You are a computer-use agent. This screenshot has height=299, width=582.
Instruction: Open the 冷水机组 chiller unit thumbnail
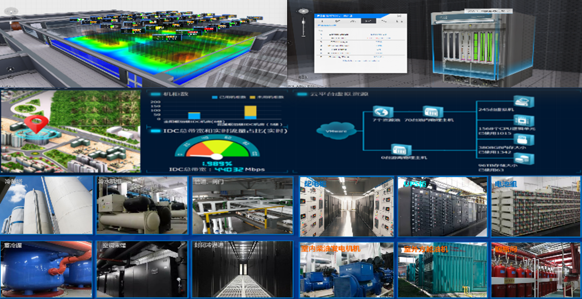pos(142,206)
